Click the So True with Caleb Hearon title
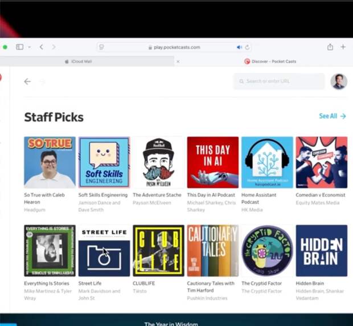This screenshot has height=326, width=353. pos(44,198)
